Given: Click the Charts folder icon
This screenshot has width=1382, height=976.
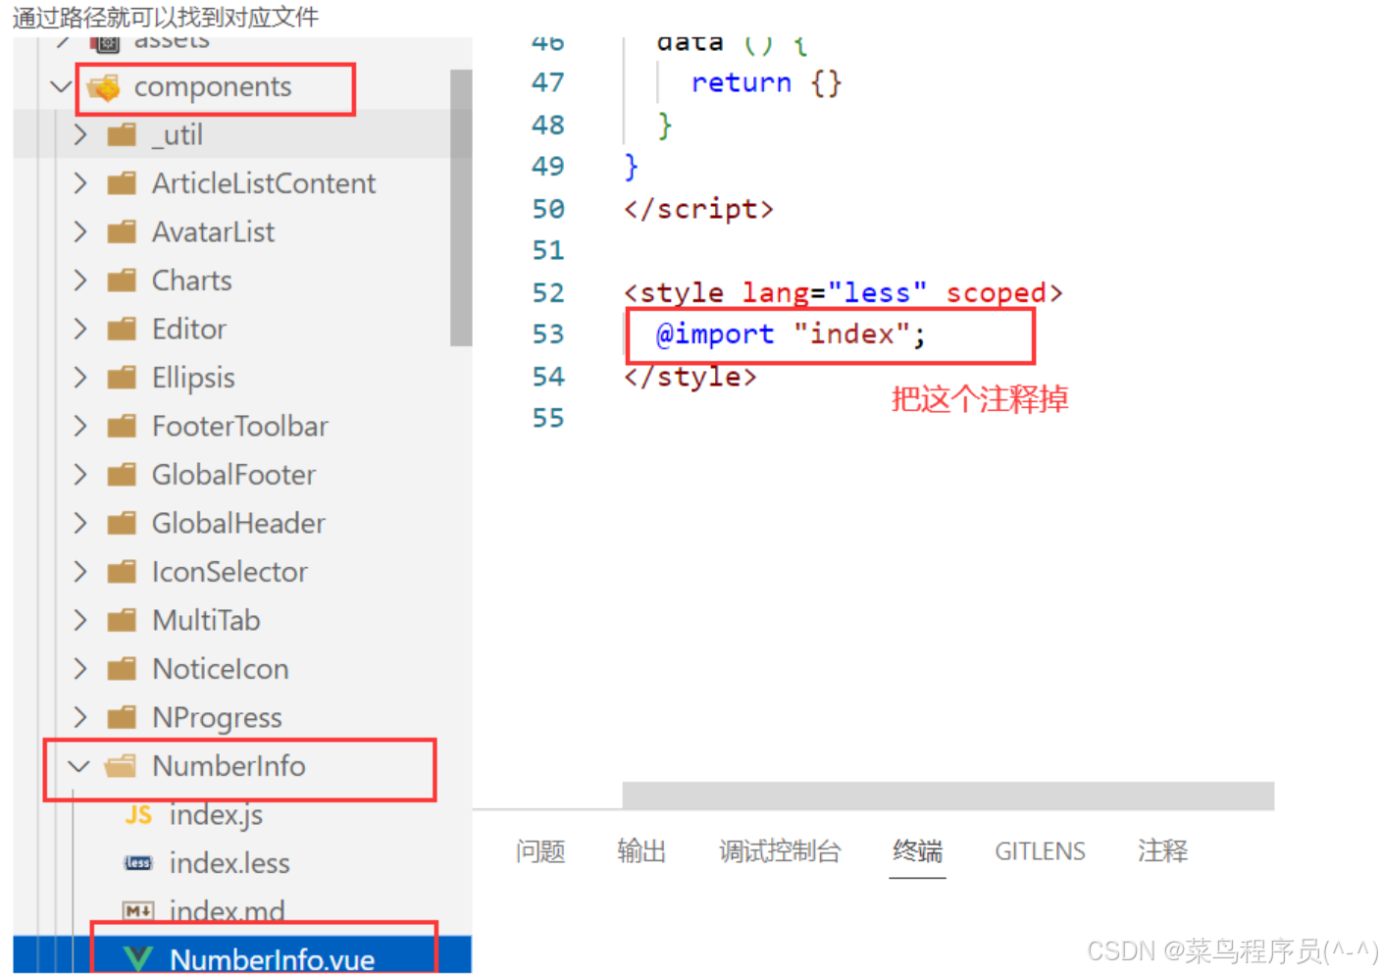Looking at the screenshot, I should point(122,281).
